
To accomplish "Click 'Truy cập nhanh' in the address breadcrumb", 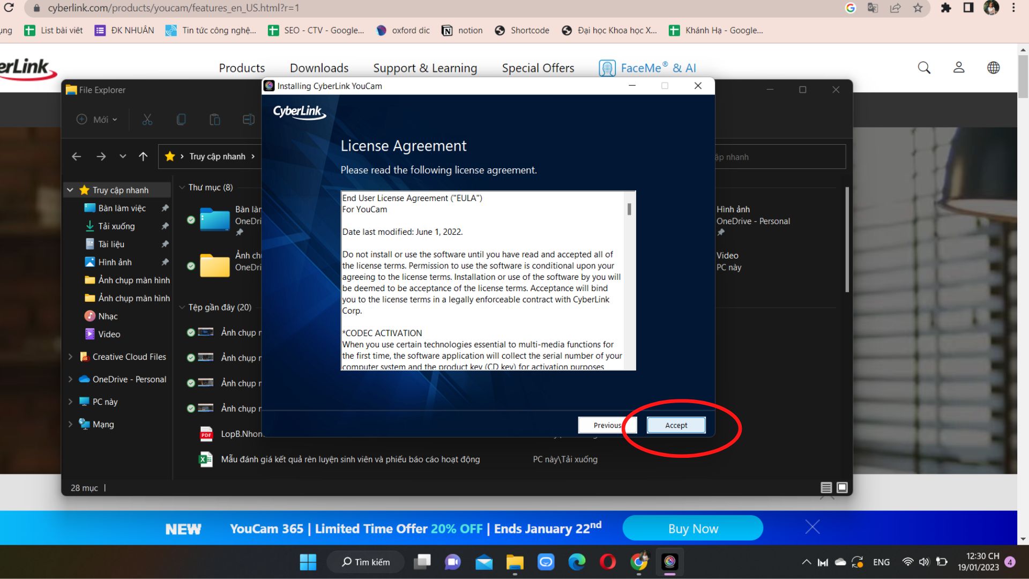I will (217, 157).
